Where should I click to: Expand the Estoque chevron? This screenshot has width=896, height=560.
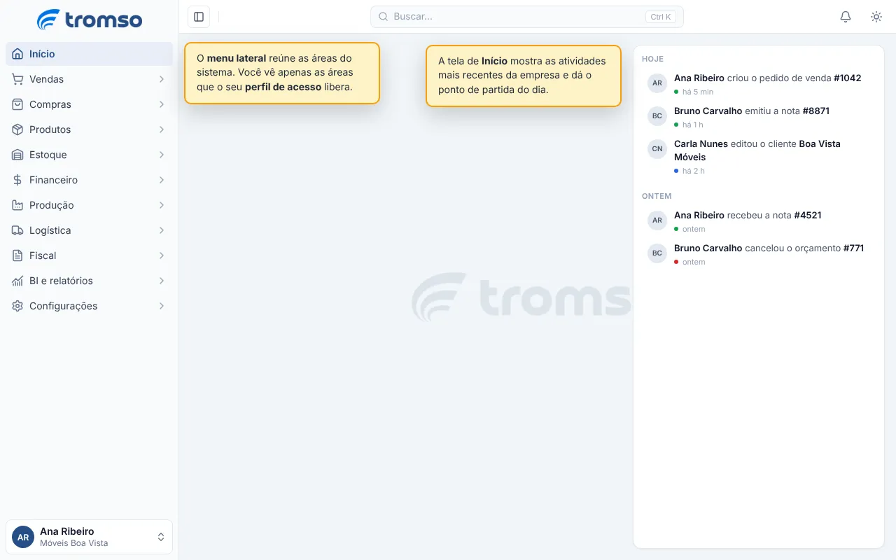click(162, 155)
